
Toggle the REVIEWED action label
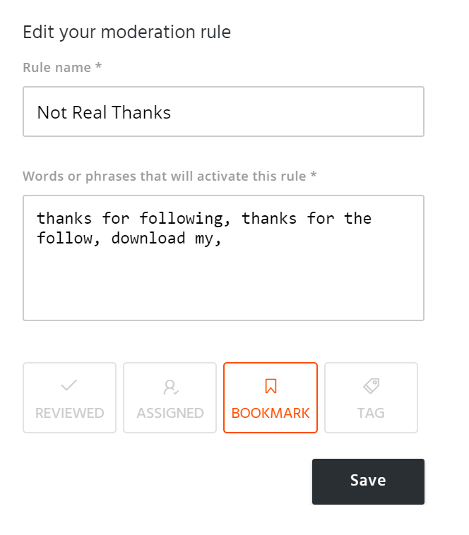[x=69, y=413]
